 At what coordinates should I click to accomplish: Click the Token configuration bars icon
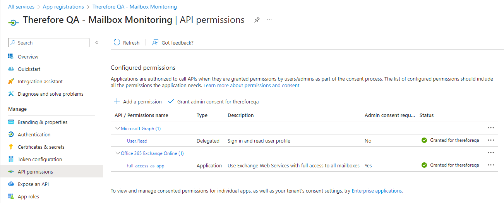pyautogui.click(x=11, y=159)
